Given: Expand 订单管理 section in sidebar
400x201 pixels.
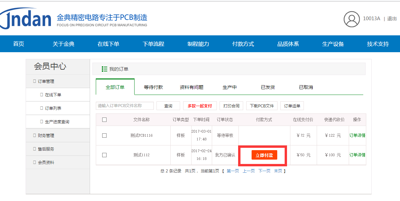Looking at the screenshot, I should click(x=46, y=81).
